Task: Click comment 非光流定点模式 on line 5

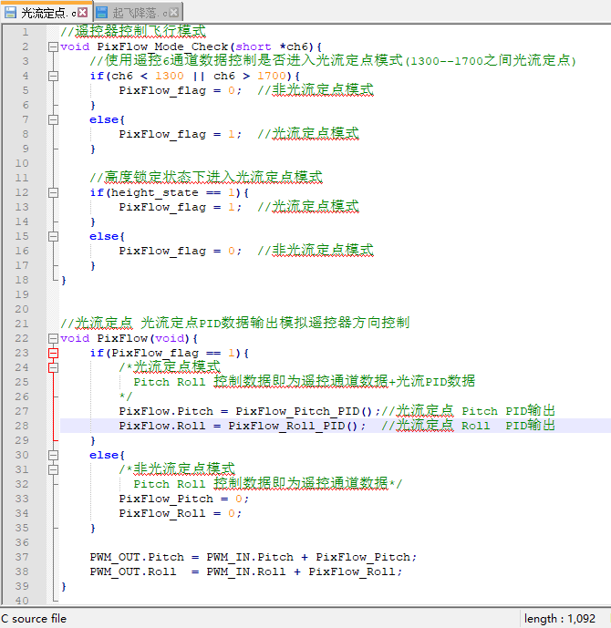Action: tap(323, 89)
